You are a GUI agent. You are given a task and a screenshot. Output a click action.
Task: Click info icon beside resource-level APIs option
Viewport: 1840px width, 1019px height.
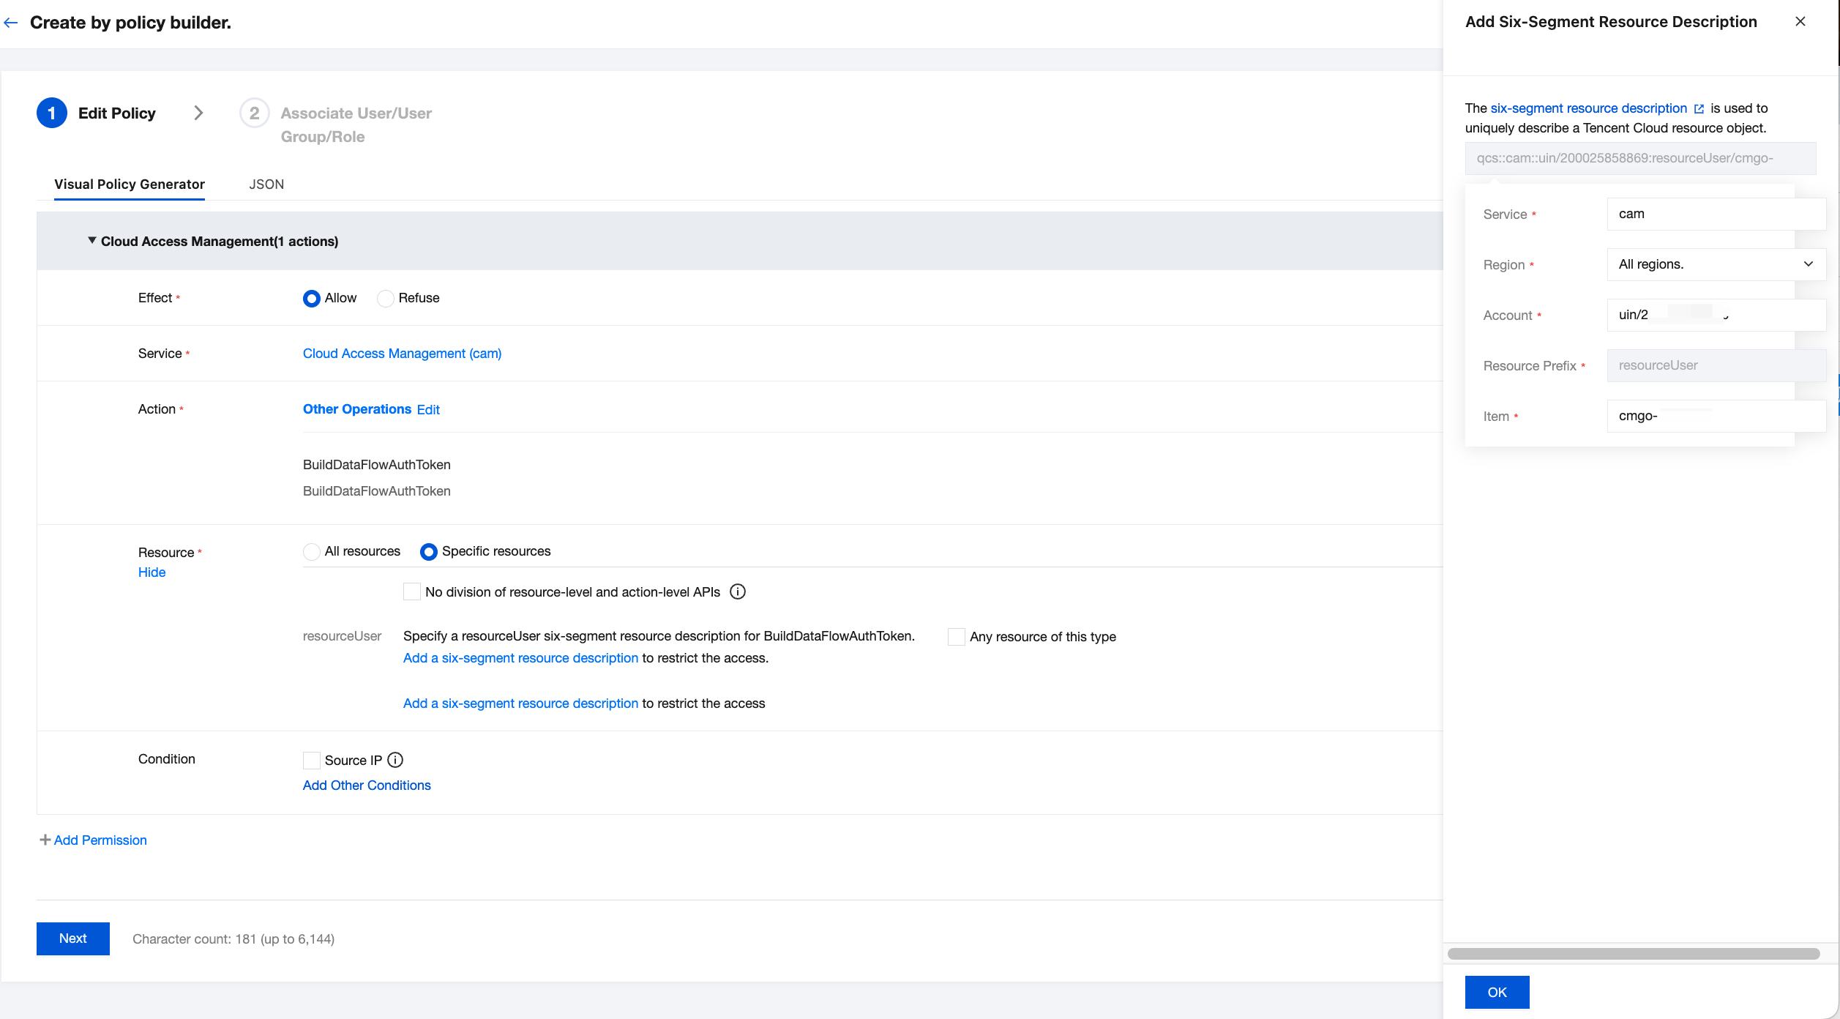click(x=738, y=591)
